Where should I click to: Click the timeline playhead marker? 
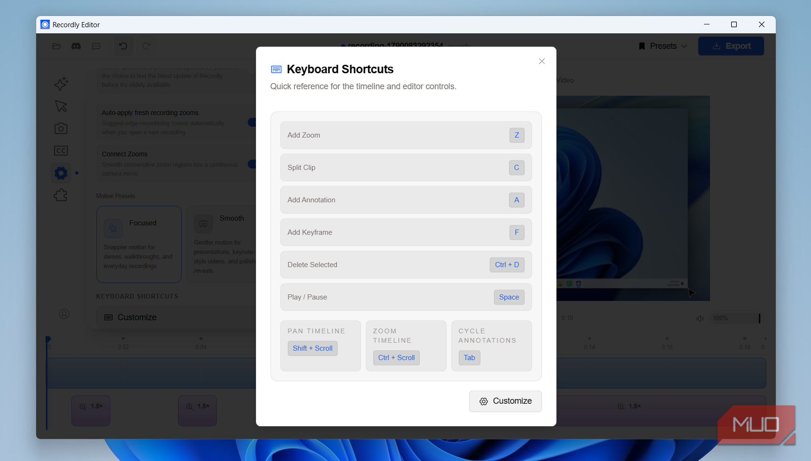coord(47,339)
